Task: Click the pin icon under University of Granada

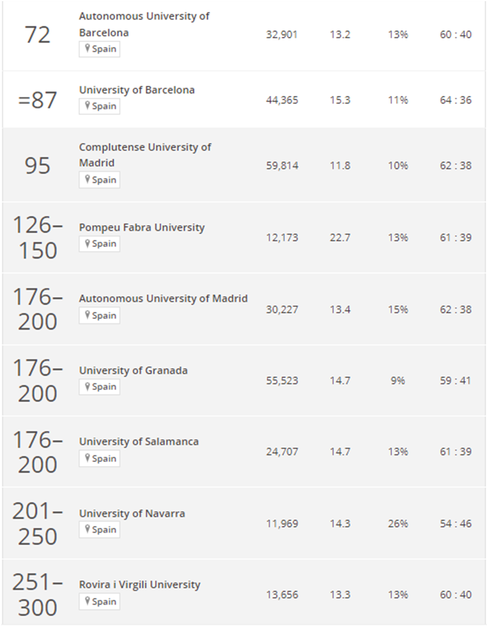Action: (87, 386)
